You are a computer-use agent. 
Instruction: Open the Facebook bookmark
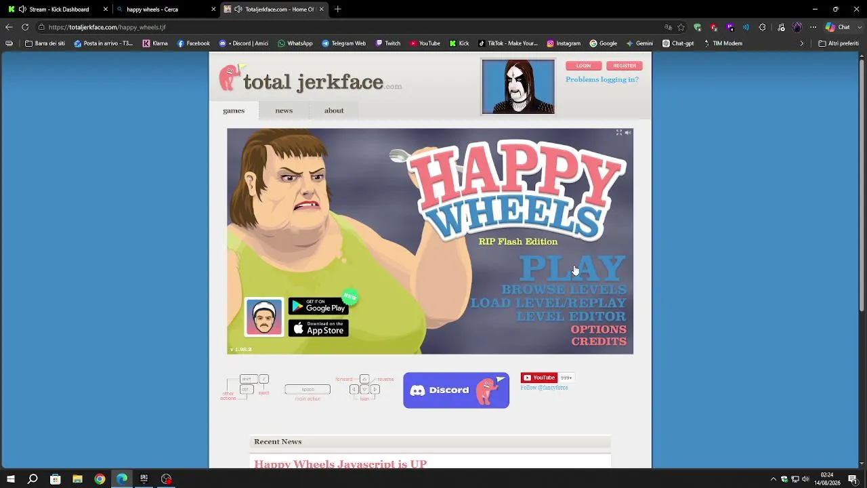(194, 43)
